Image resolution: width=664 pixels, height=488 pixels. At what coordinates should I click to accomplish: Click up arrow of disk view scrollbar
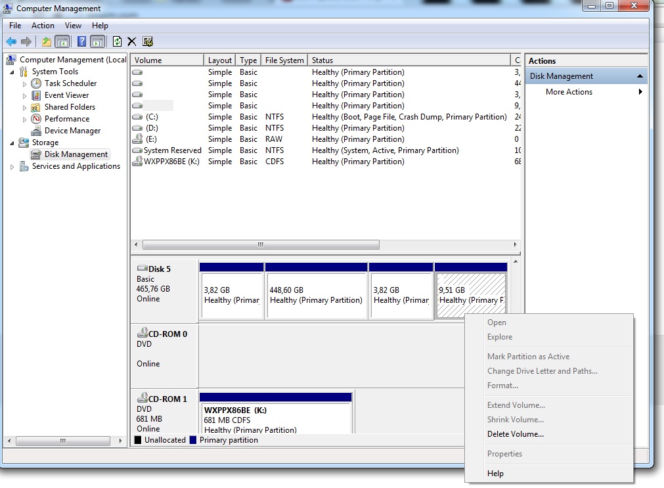(516, 261)
